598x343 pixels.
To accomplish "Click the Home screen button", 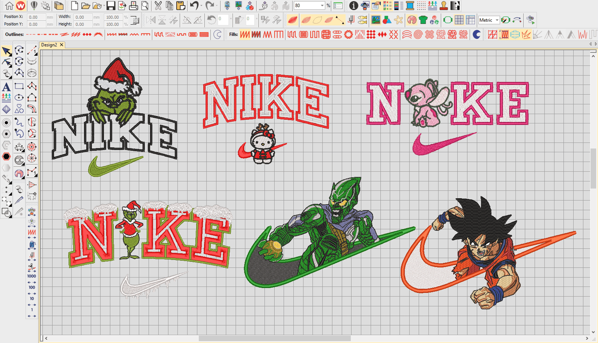I will click(x=9, y=6).
